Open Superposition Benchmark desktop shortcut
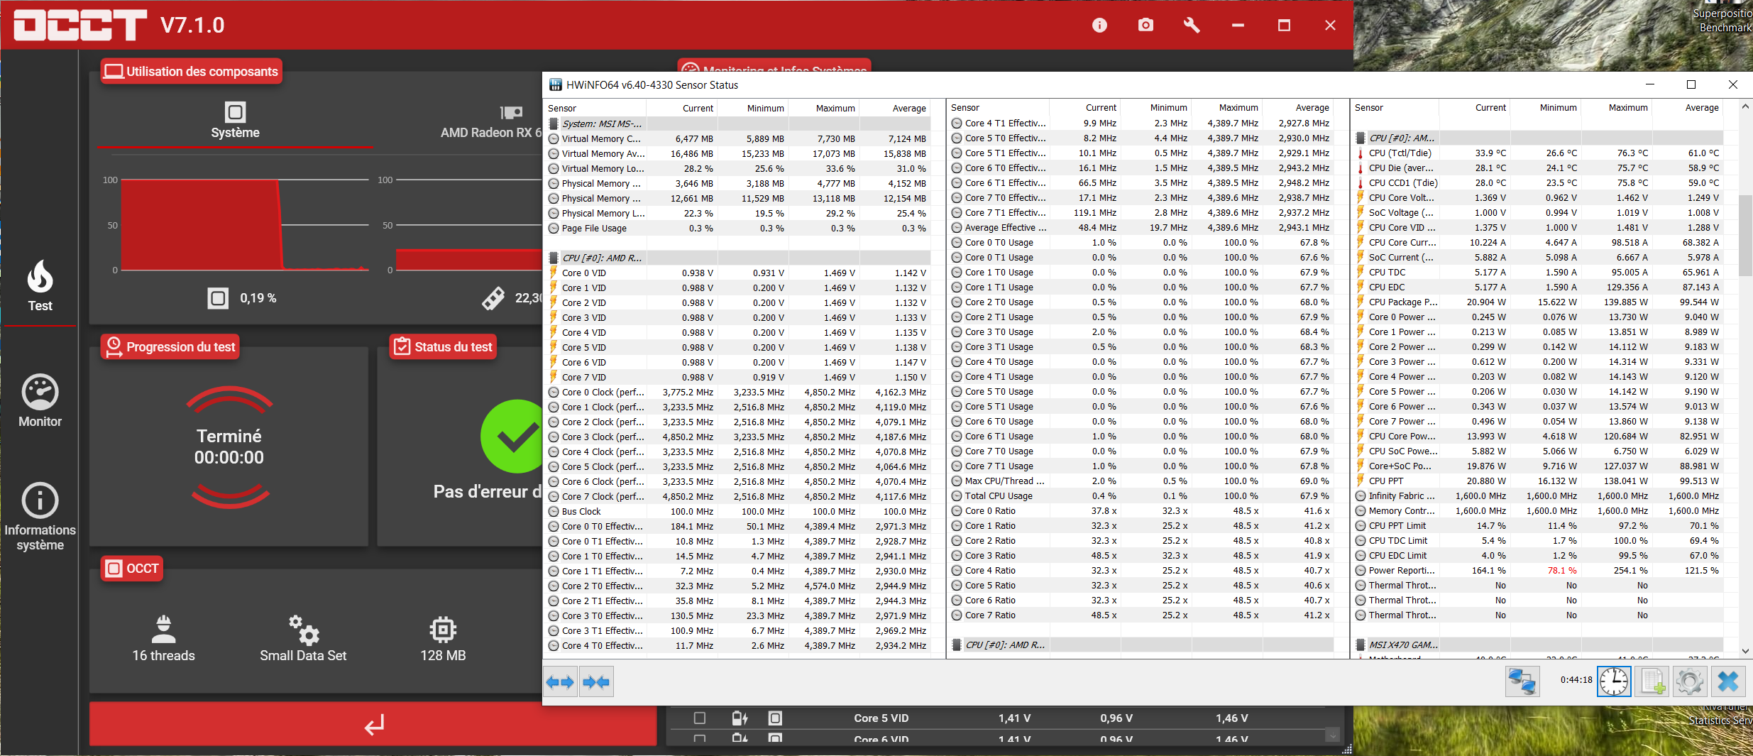 pyautogui.click(x=1723, y=20)
